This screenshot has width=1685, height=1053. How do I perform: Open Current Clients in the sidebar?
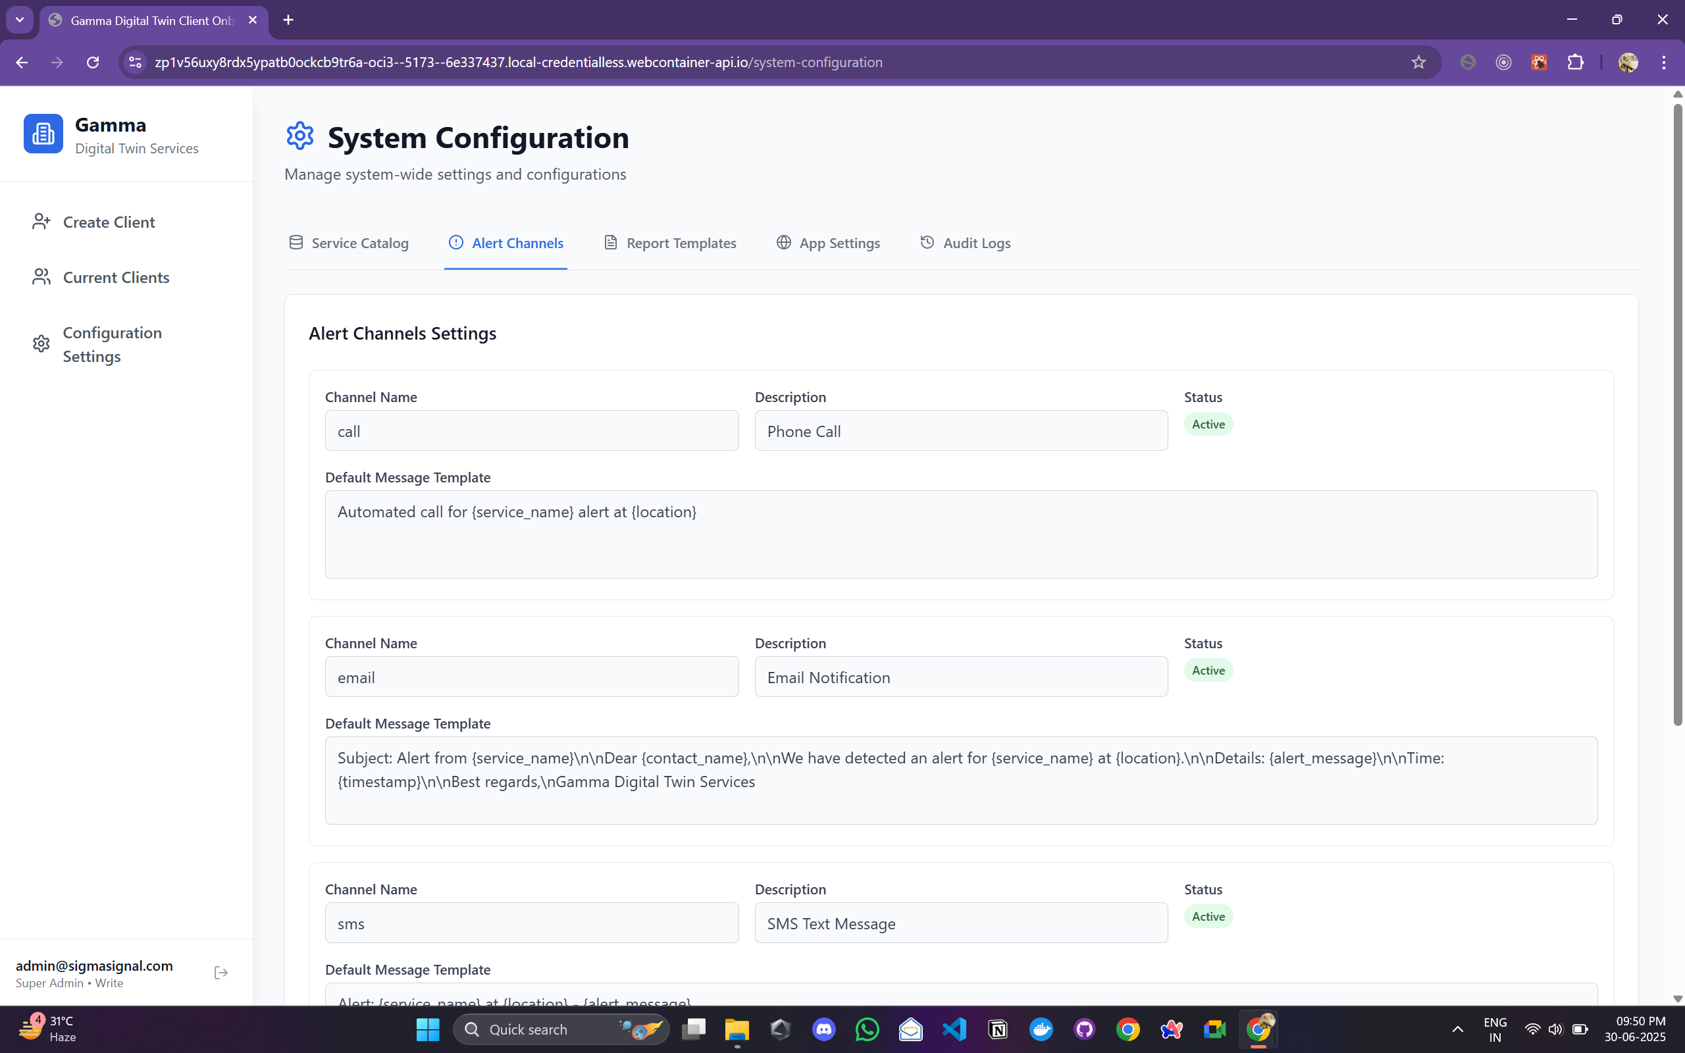[x=116, y=277]
